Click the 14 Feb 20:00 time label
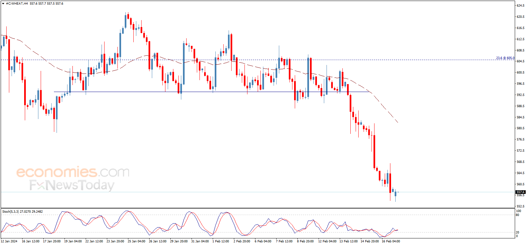The height and width of the screenshot is (245, 528). tap(370, 241)
